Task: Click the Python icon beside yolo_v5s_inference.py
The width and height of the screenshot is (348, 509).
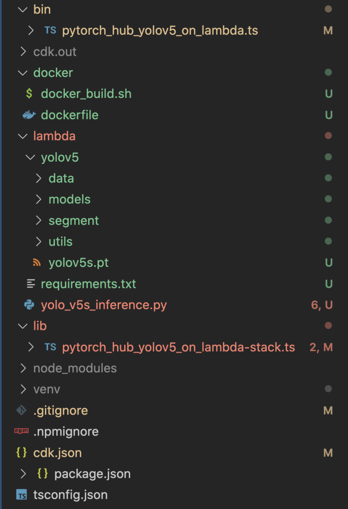Action: (29, 305)
